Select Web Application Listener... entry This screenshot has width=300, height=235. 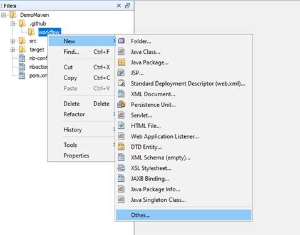[x=184, y=136]
